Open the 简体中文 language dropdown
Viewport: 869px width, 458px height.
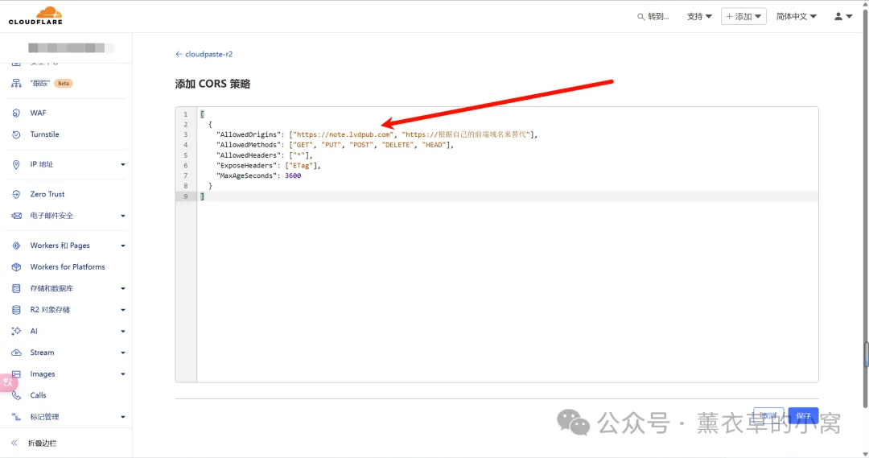click(797, 17)
